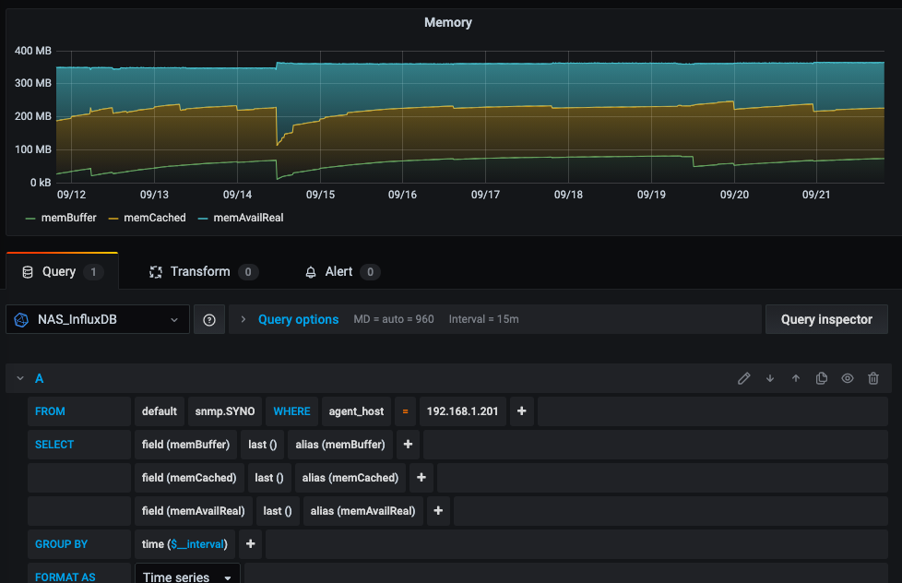The height and width of the screenshot is (583, 902).
Task: Switch to the Query tab
Action: [62, 271]
